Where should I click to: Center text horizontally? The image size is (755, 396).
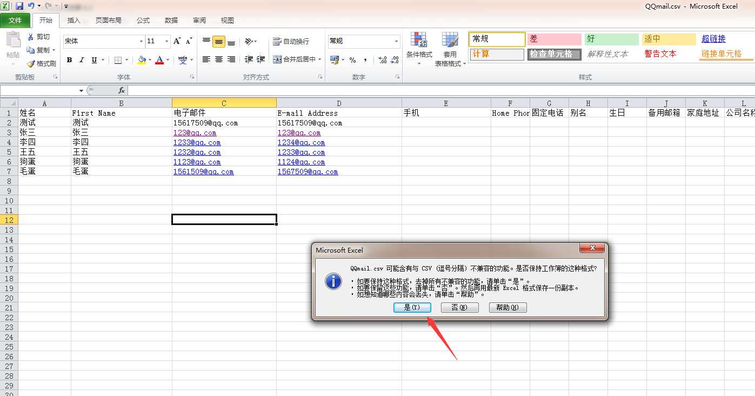(219, 60)
